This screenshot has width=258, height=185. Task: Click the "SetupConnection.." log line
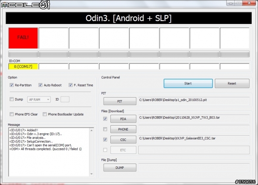(x=31, y=141)
